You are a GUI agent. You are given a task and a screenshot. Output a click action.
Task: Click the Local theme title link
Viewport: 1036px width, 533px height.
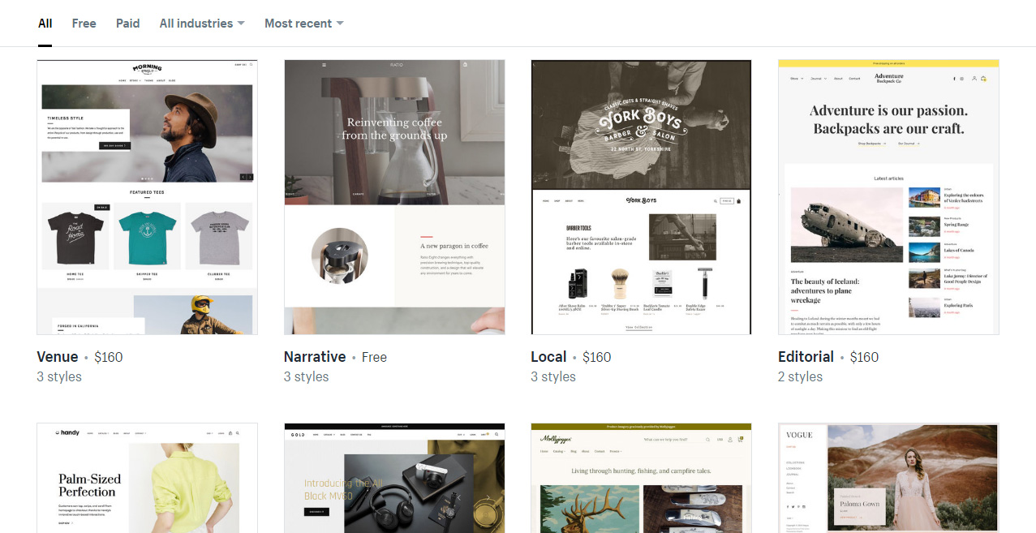point(548,357)
